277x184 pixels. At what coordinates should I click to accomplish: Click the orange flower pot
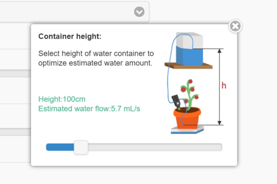coord(187,118)
